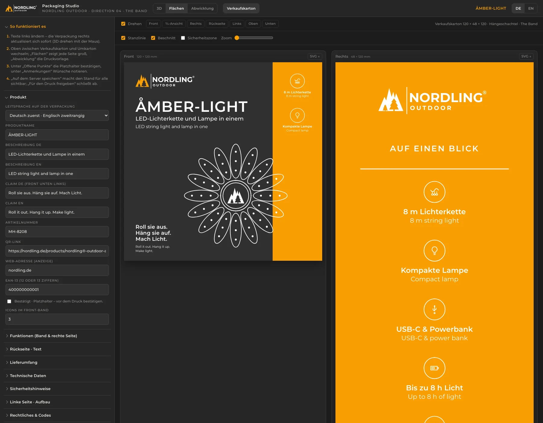Click the lamp bulb icon in Front band

(297, 115)
